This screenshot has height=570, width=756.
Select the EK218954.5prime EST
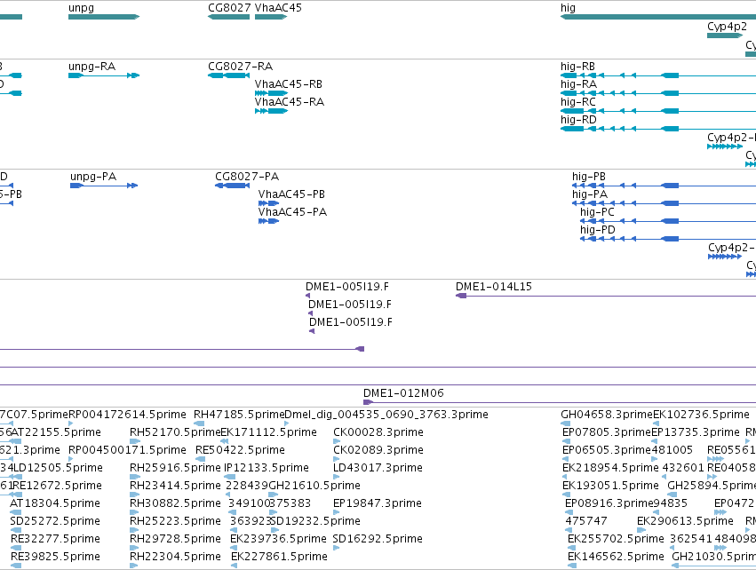tap(566, 477)
